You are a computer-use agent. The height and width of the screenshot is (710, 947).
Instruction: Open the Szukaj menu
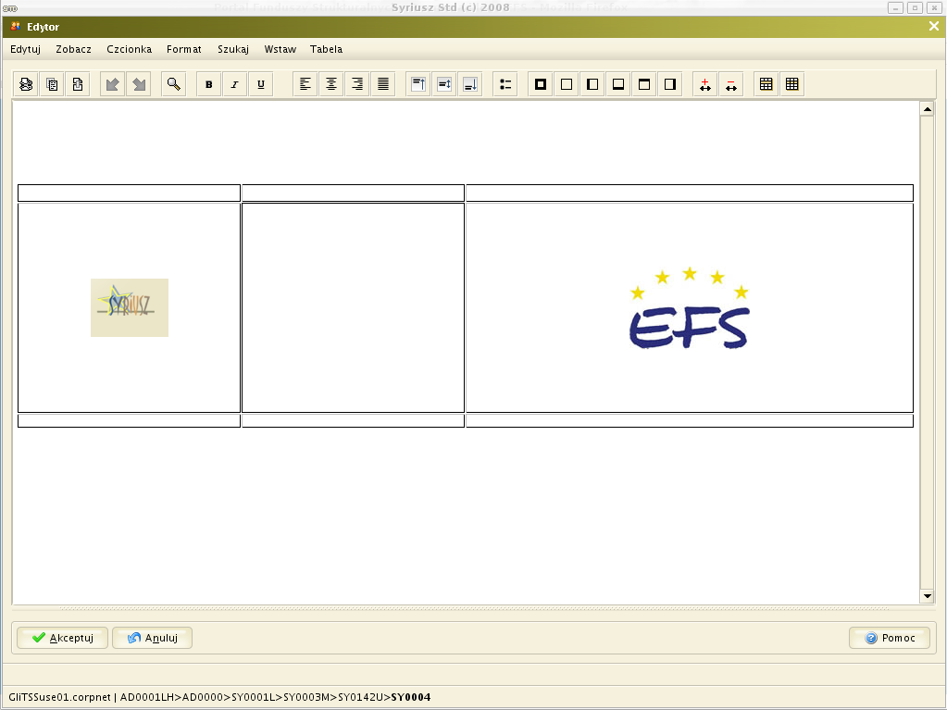coord(233,49)
